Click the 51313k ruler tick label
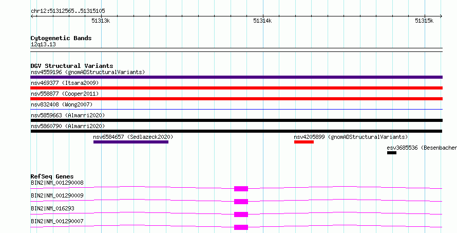 click(101, 21)
